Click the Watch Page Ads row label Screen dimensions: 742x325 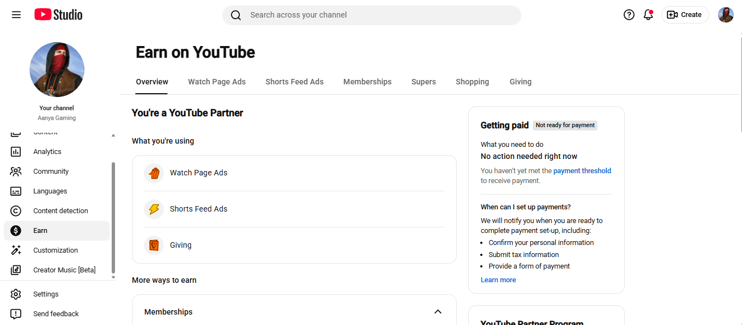(198, 173)
